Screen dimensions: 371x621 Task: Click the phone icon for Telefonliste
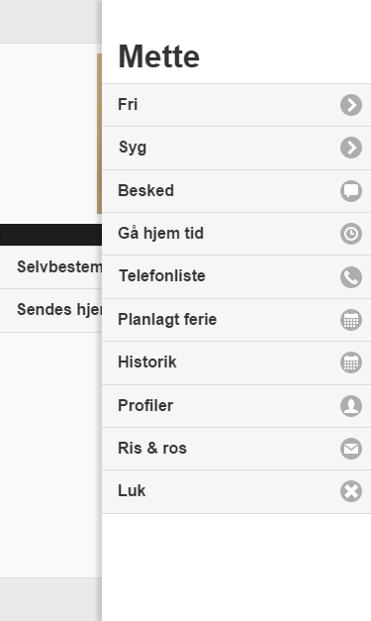click(x=351, y=276)
